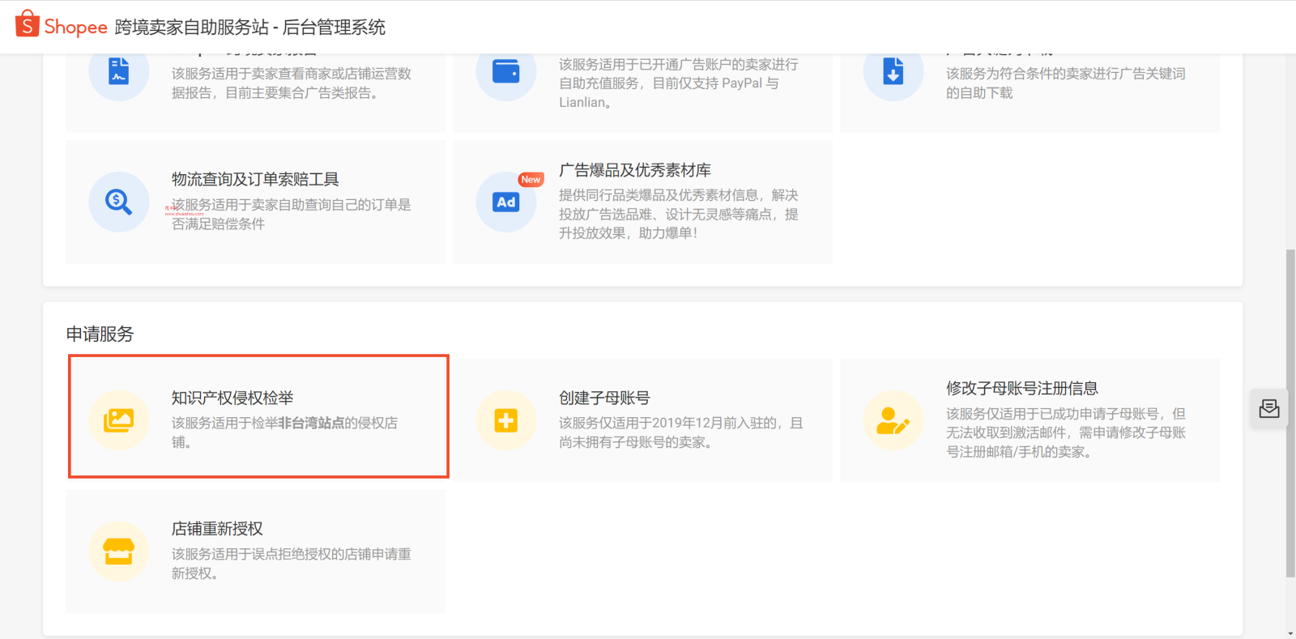This screenshot has width=1296, height=639.
Task: Click the wallet icon for ad top-up
Action: (x=506, y=71)
